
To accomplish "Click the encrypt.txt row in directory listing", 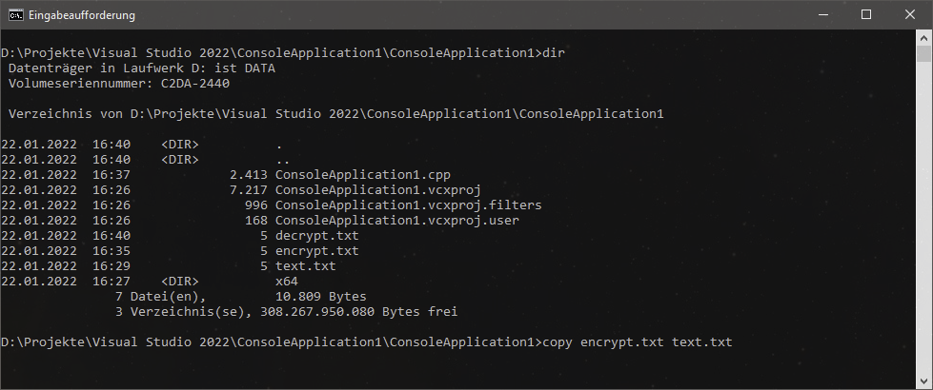I will click(x=316, y=251).
